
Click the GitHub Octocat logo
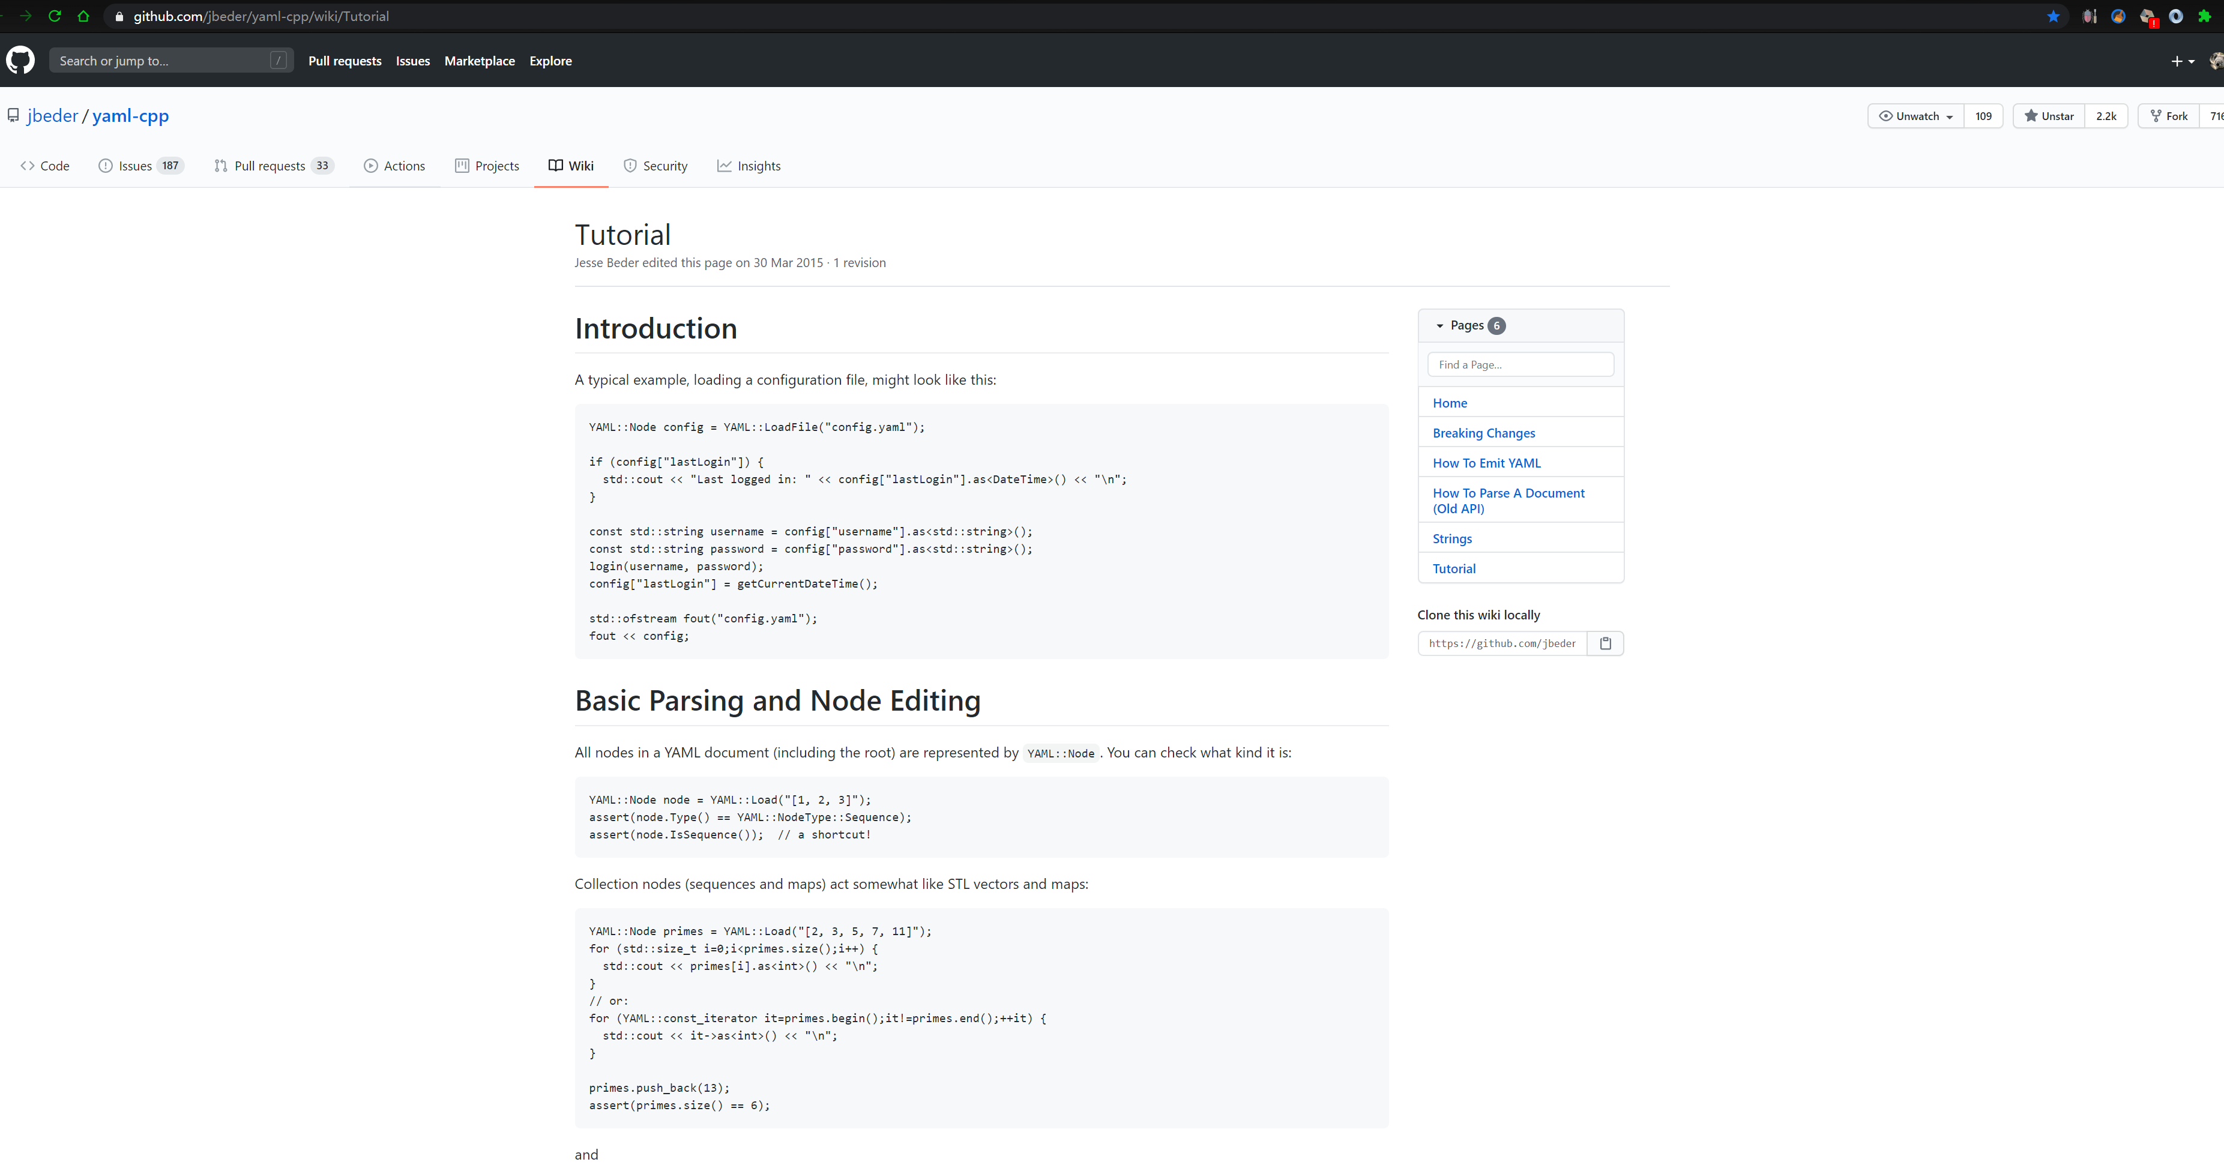click(21, 61)
